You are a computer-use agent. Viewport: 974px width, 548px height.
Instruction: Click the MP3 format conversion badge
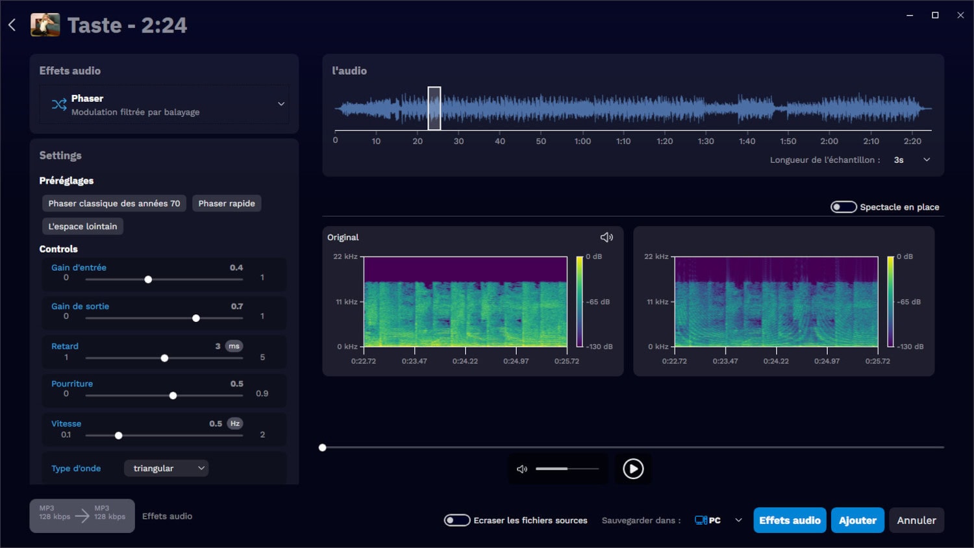82,516
